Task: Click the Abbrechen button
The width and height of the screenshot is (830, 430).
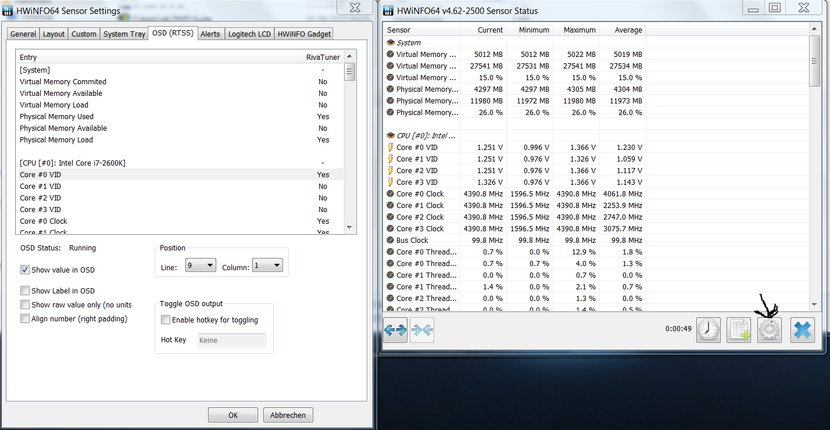Action: [288, 415]
